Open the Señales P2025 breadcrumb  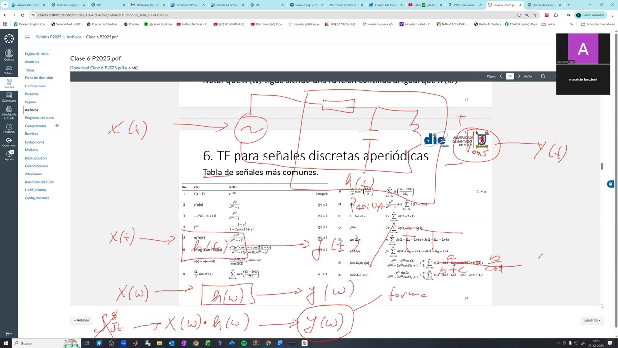point(49,37)
